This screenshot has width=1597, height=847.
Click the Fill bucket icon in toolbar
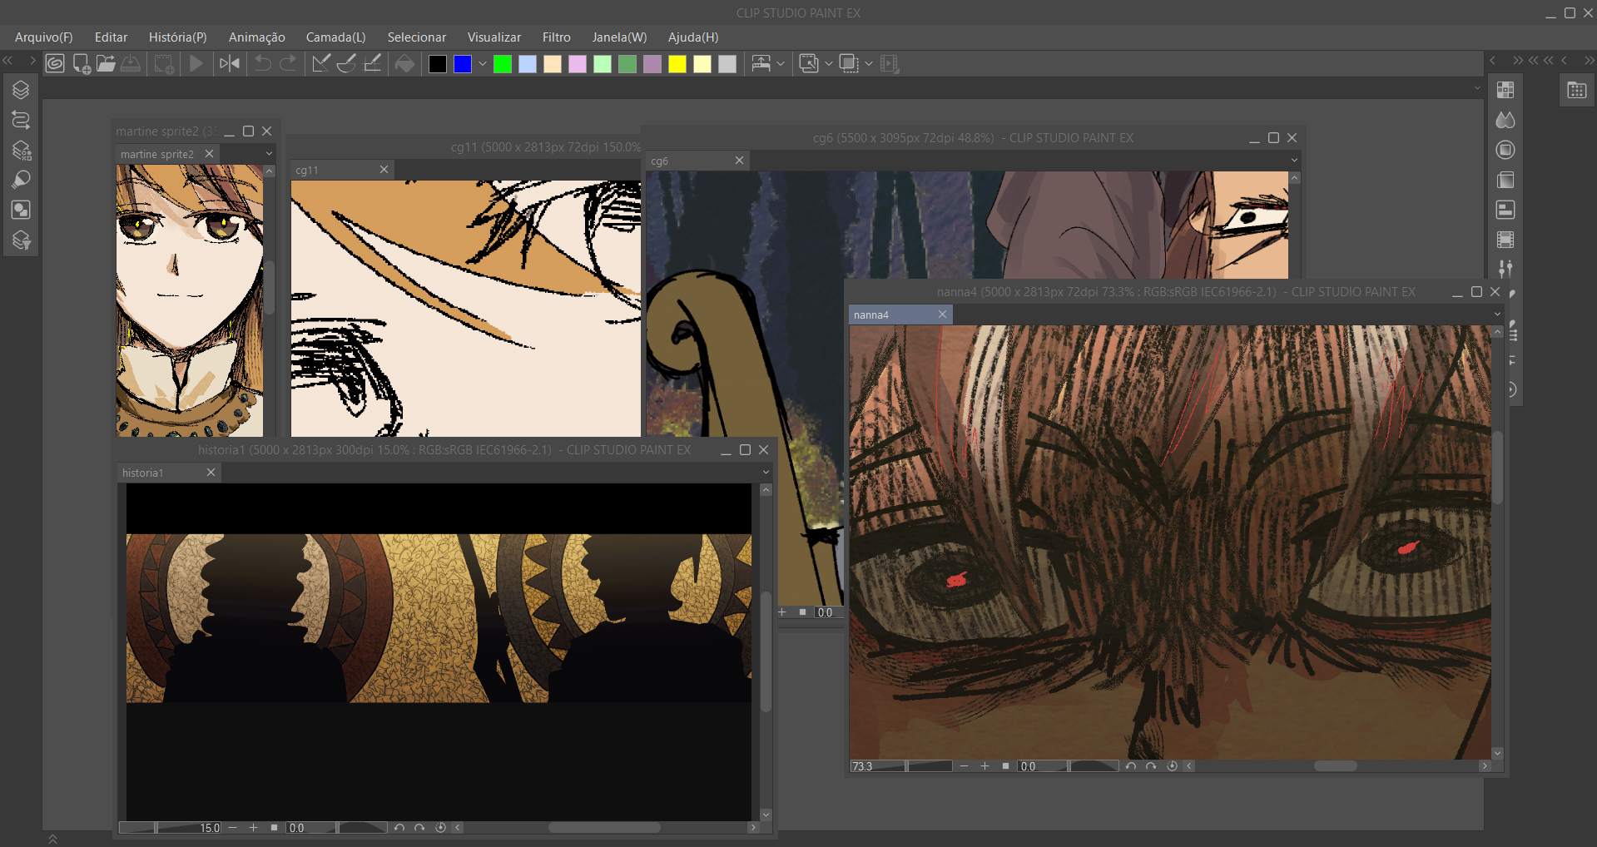click(x=404, y=64)
